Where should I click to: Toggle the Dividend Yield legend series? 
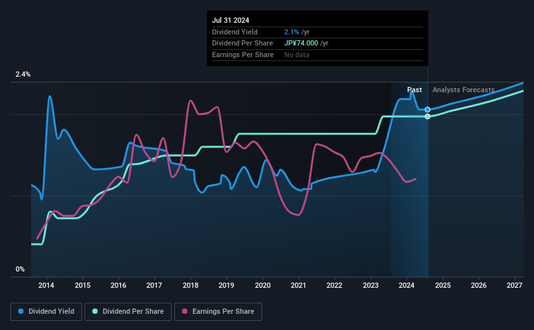coord(46,312)
